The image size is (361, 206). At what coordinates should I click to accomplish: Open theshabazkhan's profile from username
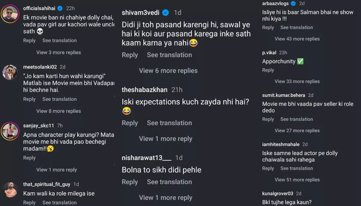[x=144, y=90]
